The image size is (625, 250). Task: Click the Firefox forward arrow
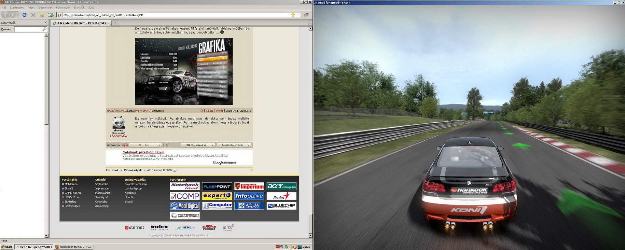coord(13,15)
